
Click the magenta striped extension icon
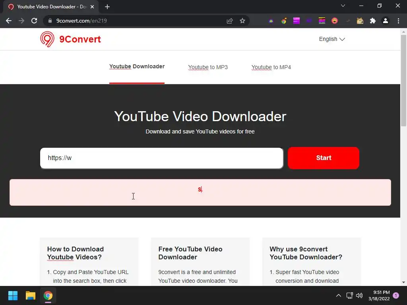(x=297, y=21)
